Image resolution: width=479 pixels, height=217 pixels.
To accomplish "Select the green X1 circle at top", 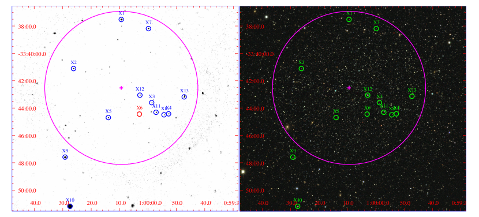I will click(349, 20).
